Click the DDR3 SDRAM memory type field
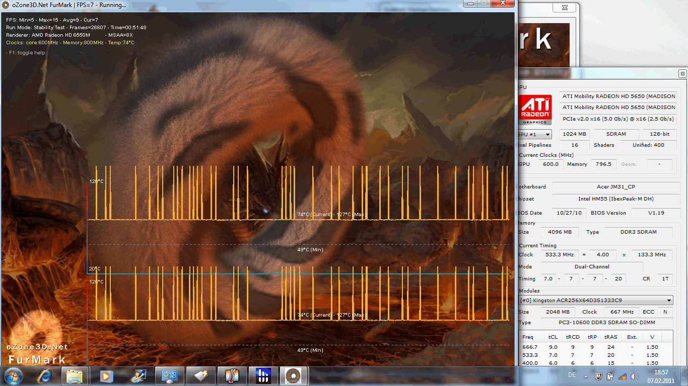 [639, 232]
